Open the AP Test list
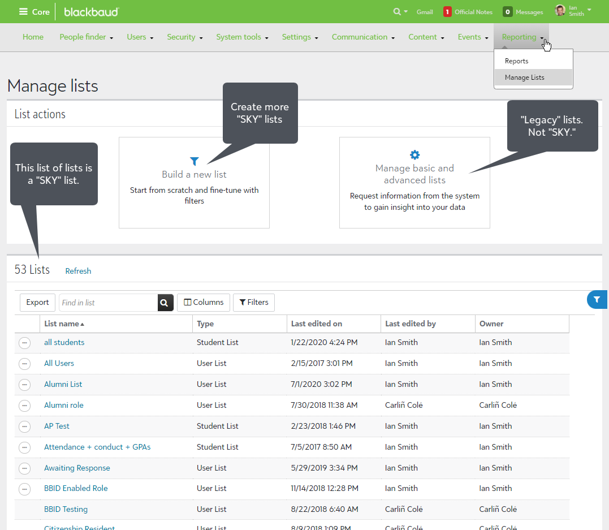609x530 pixels. 57,426
